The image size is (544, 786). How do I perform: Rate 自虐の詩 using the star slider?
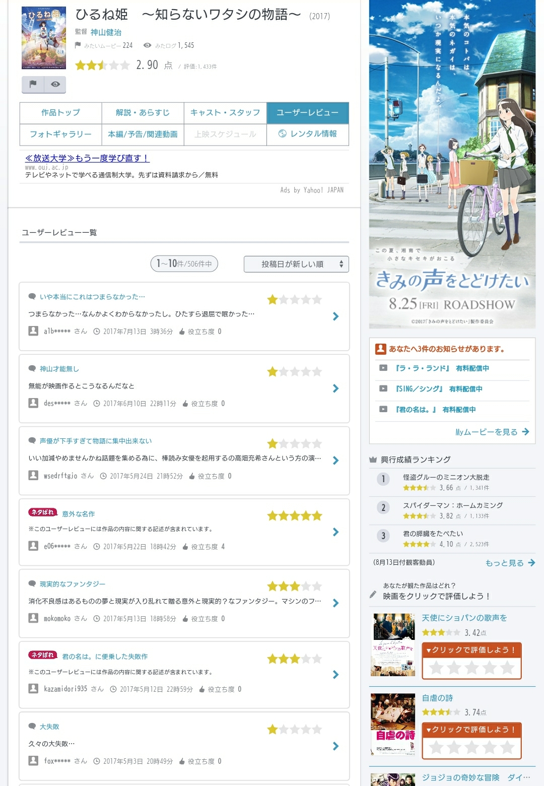(x=471, y=748)
